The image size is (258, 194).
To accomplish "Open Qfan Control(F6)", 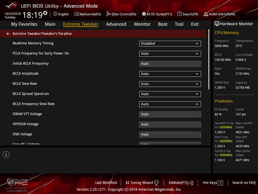I will [x=121, y=14].
